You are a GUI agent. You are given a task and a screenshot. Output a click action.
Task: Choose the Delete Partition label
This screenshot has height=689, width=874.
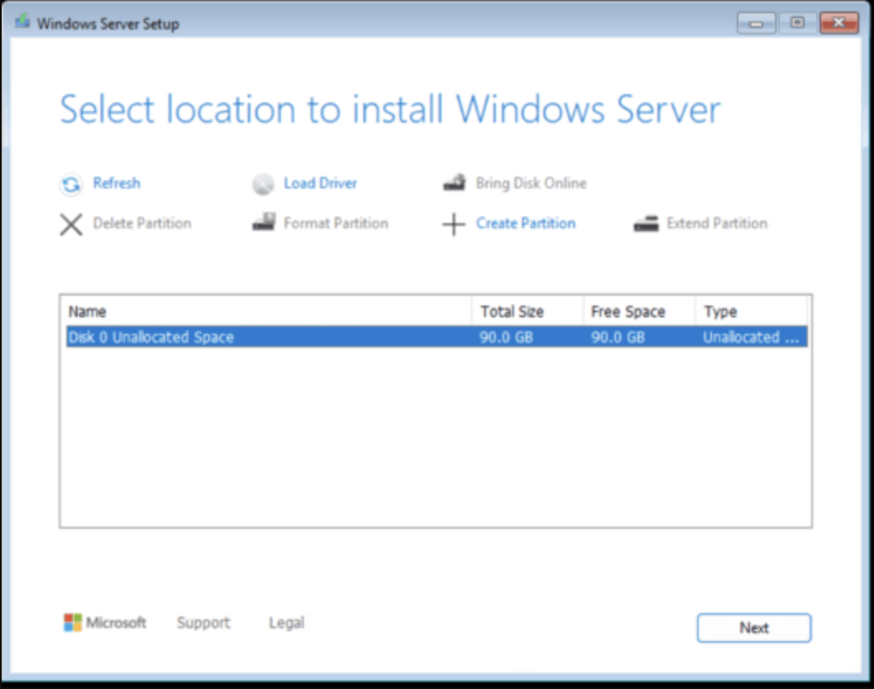(x=142, y=223)
